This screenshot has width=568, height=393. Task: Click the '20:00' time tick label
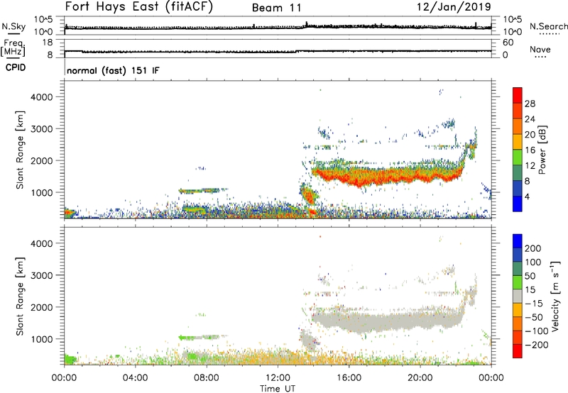coord(420,378)
